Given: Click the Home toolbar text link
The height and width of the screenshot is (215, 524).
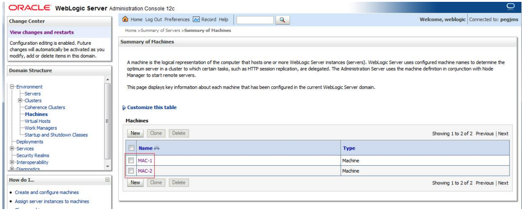Looking at the screenshot, I should [136, 19].
